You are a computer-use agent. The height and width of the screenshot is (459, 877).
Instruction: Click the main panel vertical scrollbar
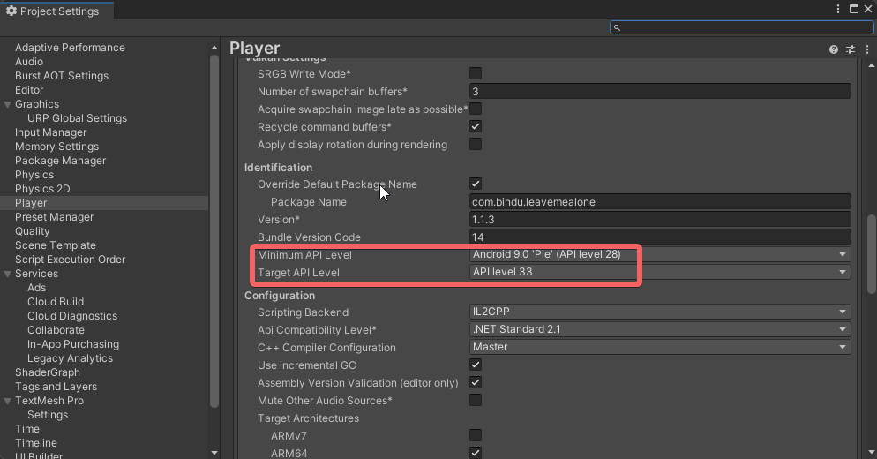tap(872, 254)
